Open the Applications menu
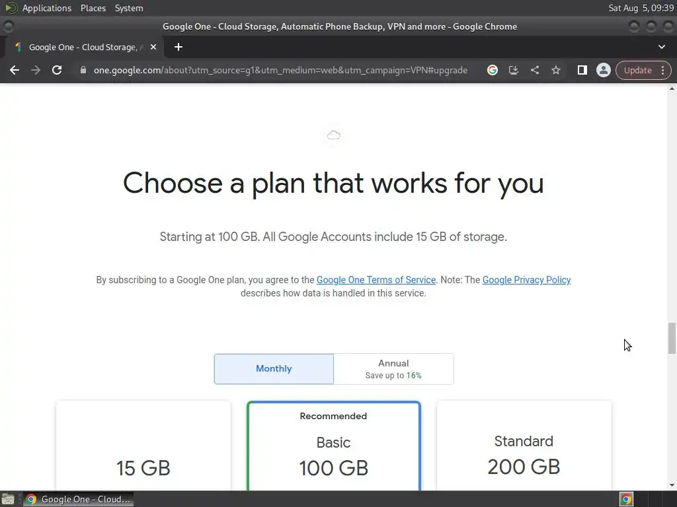677x507 pixels. (47, 8)
